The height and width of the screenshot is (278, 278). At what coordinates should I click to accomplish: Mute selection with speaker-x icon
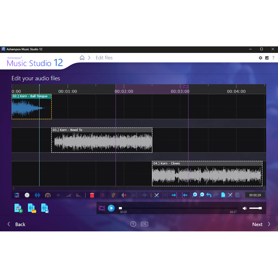click(x=124, y=195)
